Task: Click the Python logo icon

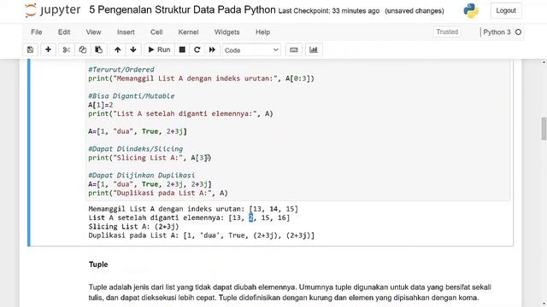Action: pyautogui.click(x=471, y=10)
